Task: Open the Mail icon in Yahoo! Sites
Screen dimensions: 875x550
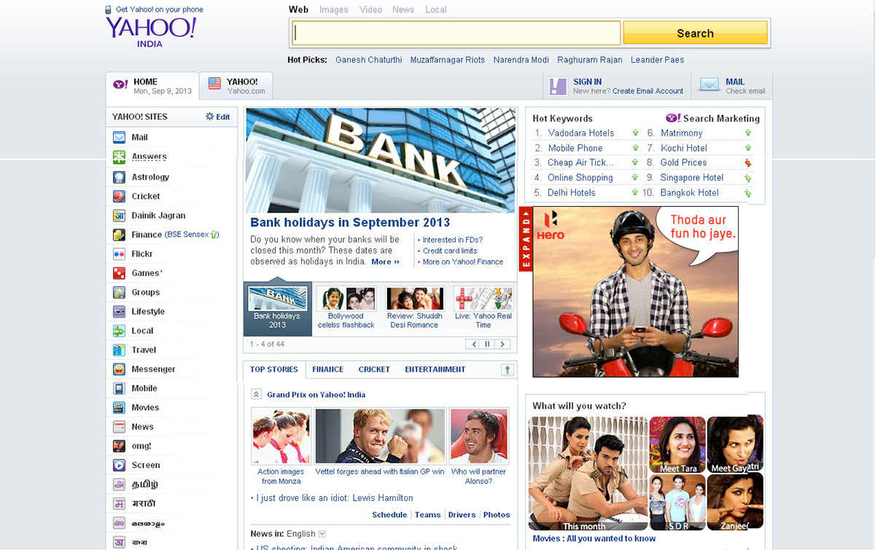Action: [x=119, y=137]
